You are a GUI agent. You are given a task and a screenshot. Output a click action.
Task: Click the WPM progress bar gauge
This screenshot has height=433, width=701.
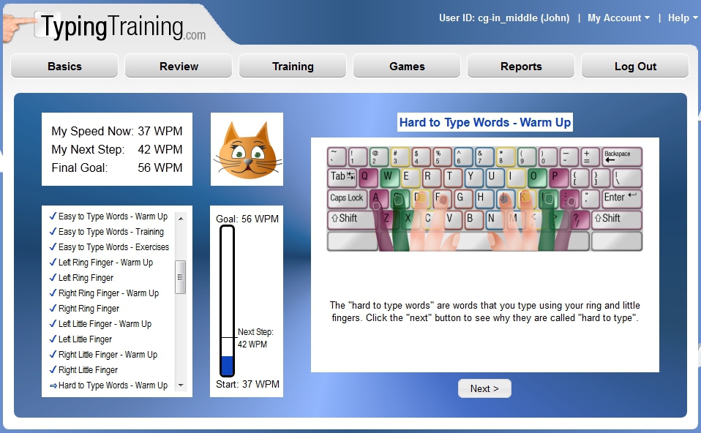pos(227,301)
